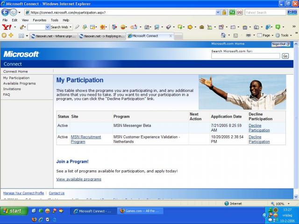Open the Quick Tabs tab list dropdown

tap(27, 36)
